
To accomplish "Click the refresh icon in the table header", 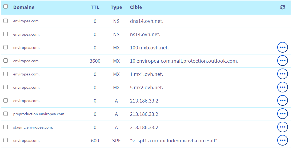I will [283, 7].
